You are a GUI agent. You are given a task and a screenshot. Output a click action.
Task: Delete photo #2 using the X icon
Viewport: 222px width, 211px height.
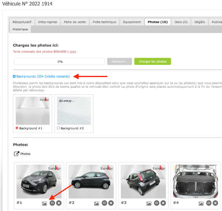(x=111, y=203)
